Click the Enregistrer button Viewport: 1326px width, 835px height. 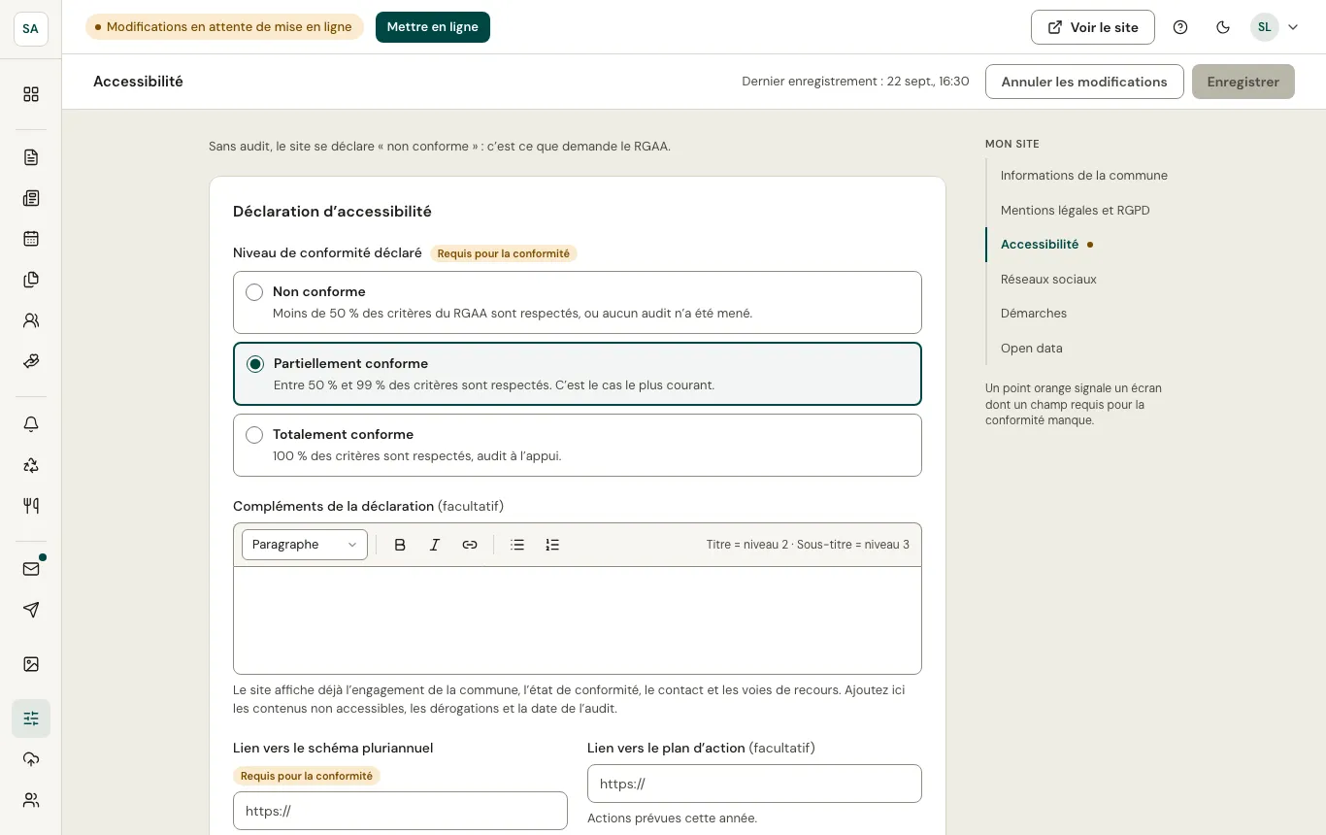1243,82
